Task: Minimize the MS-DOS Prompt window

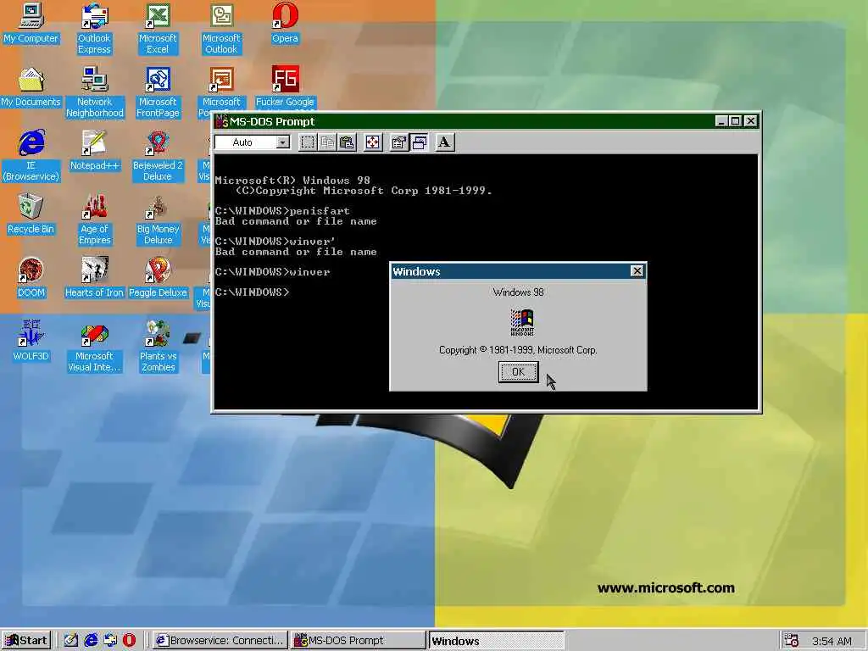Action: [721, 121]
